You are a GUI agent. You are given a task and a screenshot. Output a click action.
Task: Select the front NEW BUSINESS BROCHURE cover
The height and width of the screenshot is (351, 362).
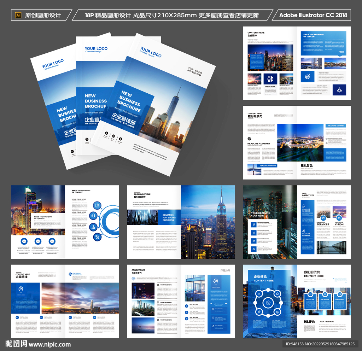154,105
